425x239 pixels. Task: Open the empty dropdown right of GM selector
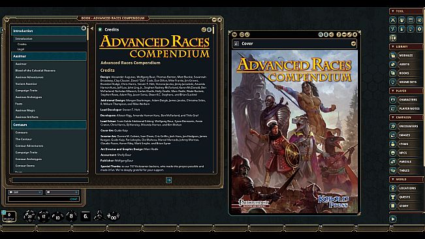(x=62, y=192)
